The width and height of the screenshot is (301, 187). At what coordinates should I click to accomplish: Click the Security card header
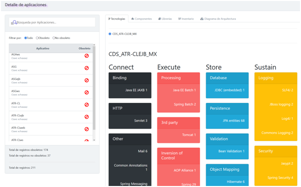tap(276, 151)
